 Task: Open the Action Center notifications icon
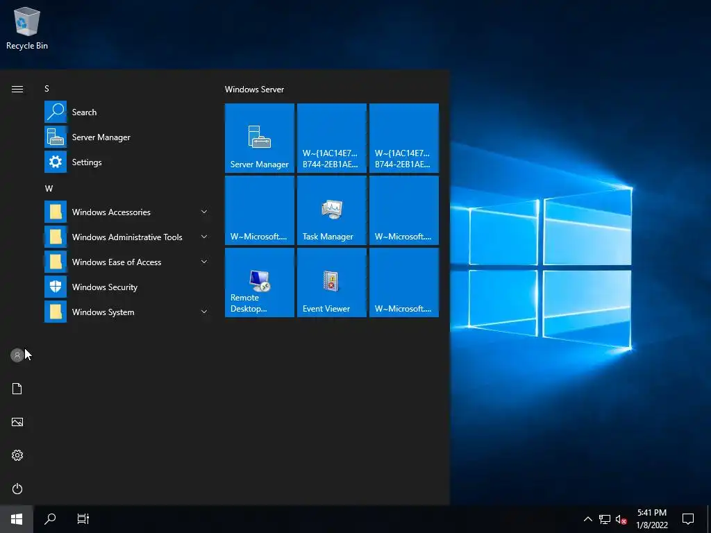click(688, 519)
